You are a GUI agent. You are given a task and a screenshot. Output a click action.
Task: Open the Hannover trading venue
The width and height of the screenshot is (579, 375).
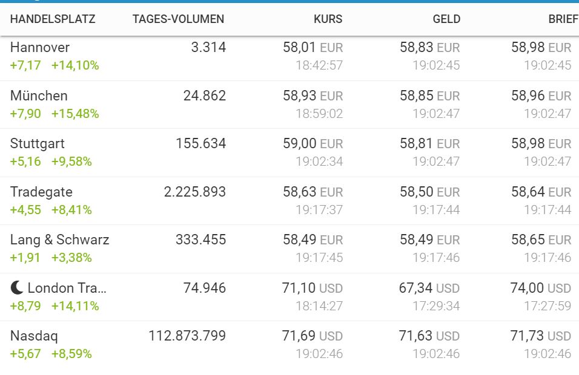(x=40, y=48)
